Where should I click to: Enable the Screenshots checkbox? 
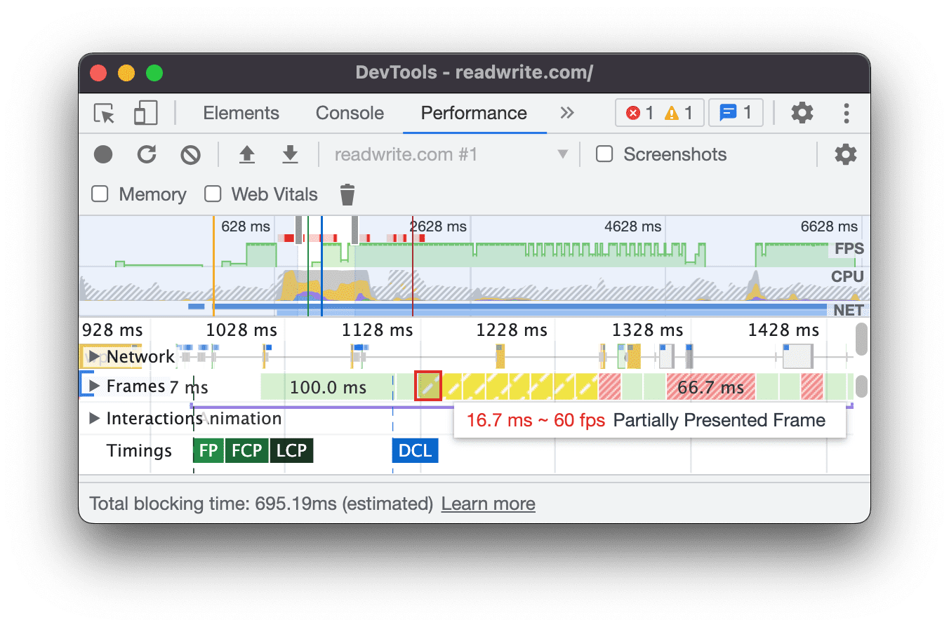pos(604,154)
